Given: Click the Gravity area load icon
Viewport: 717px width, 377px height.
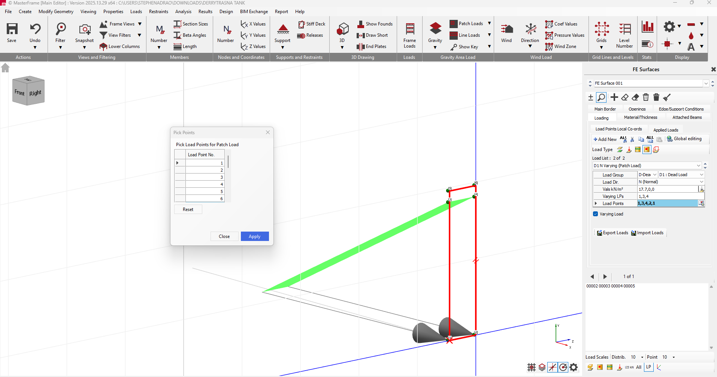Looking at the screenshot, I should click(x=435, y=29).
